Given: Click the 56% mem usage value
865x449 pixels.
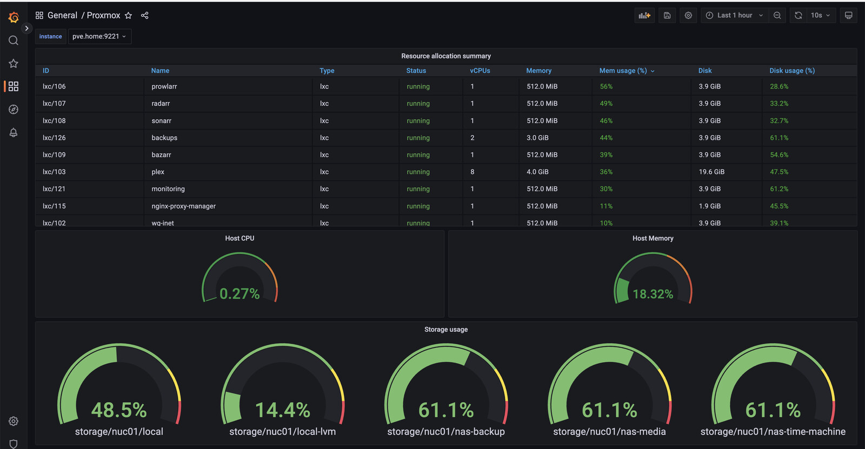Looking at the screenshot, I should coord(606,86).
